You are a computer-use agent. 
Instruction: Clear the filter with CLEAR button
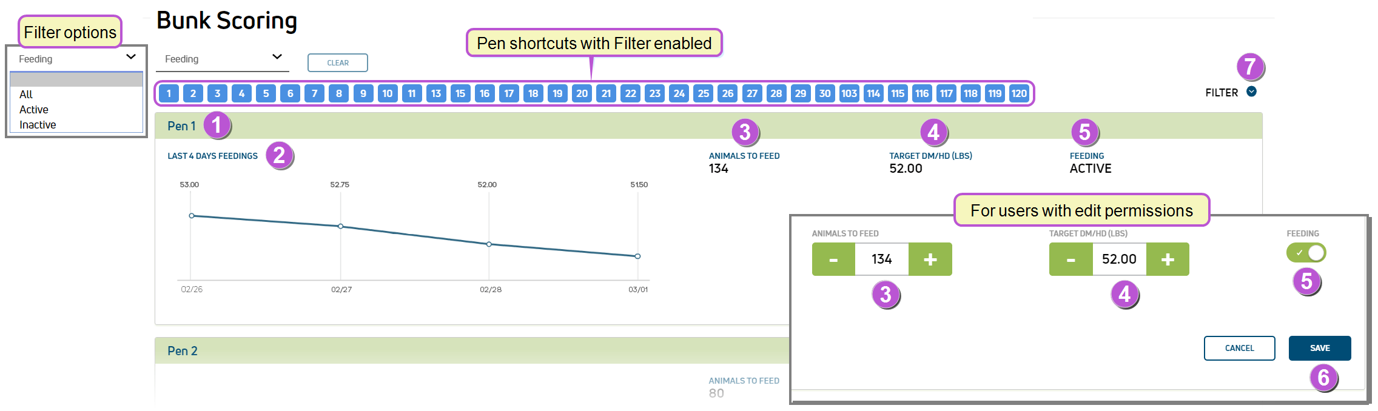point(338,63)
